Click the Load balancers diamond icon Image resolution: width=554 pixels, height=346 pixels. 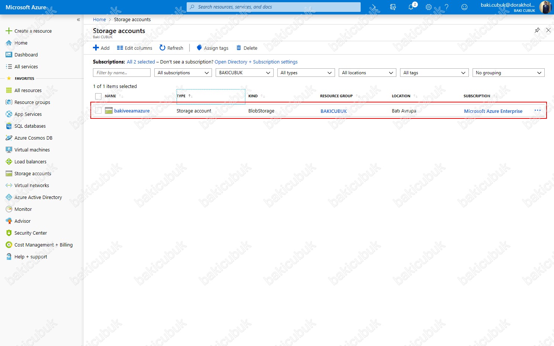click(9, 161)
